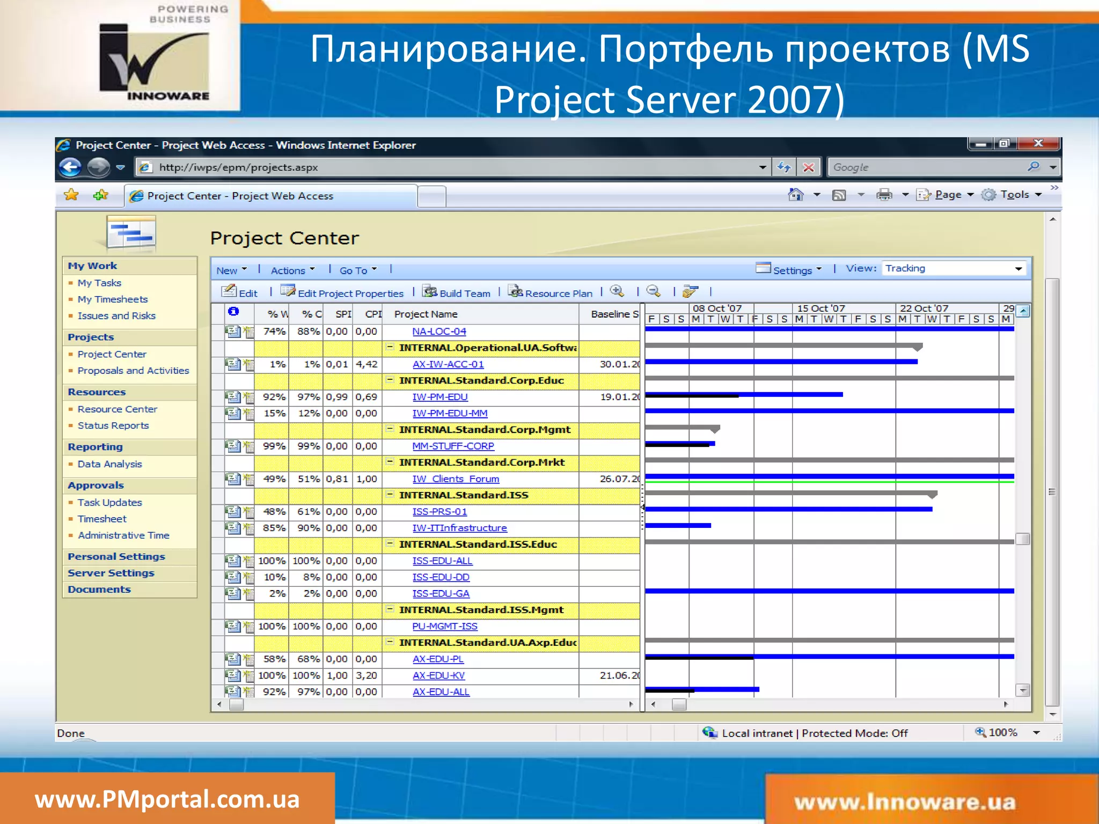Collapse the INTERNAL.Operational.UA.Softwa group
Viewport: 1099px width, 824px height.
(390, 347)
